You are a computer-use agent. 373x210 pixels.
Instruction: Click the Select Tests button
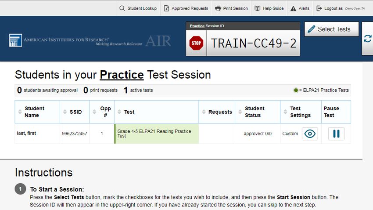click(331, 29)
